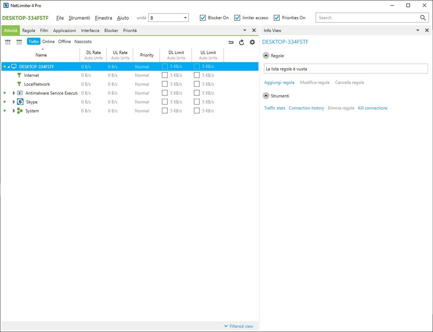
Task: Enable UL Limit for System row
Action: pos(197,110)
